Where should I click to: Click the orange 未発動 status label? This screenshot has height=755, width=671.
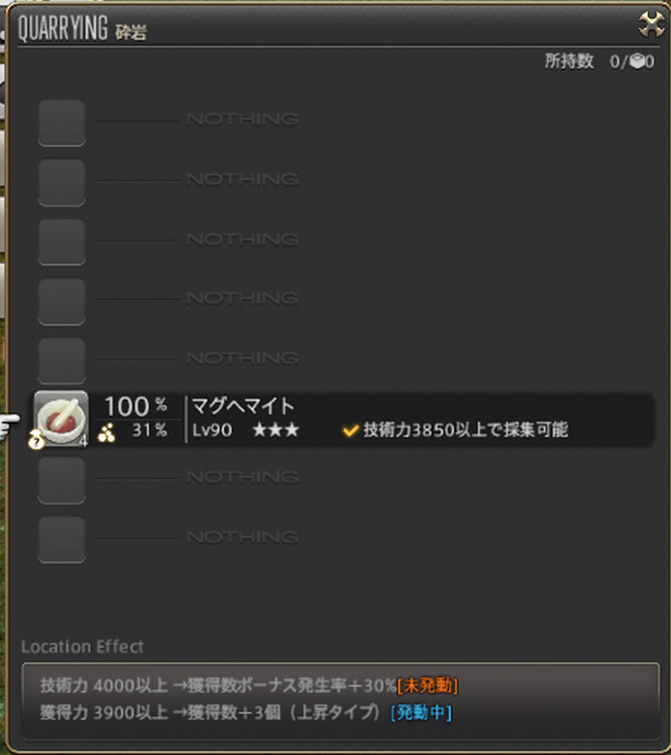coord(427,685)
